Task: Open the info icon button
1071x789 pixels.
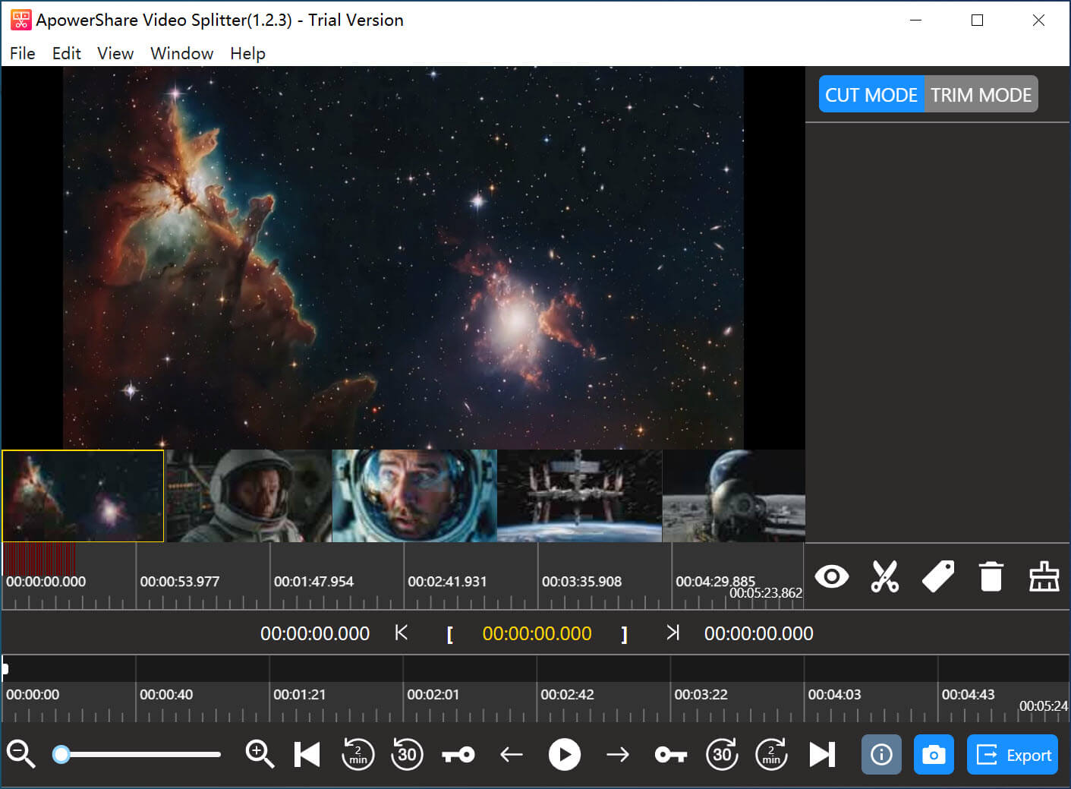Action: [881, 755]
